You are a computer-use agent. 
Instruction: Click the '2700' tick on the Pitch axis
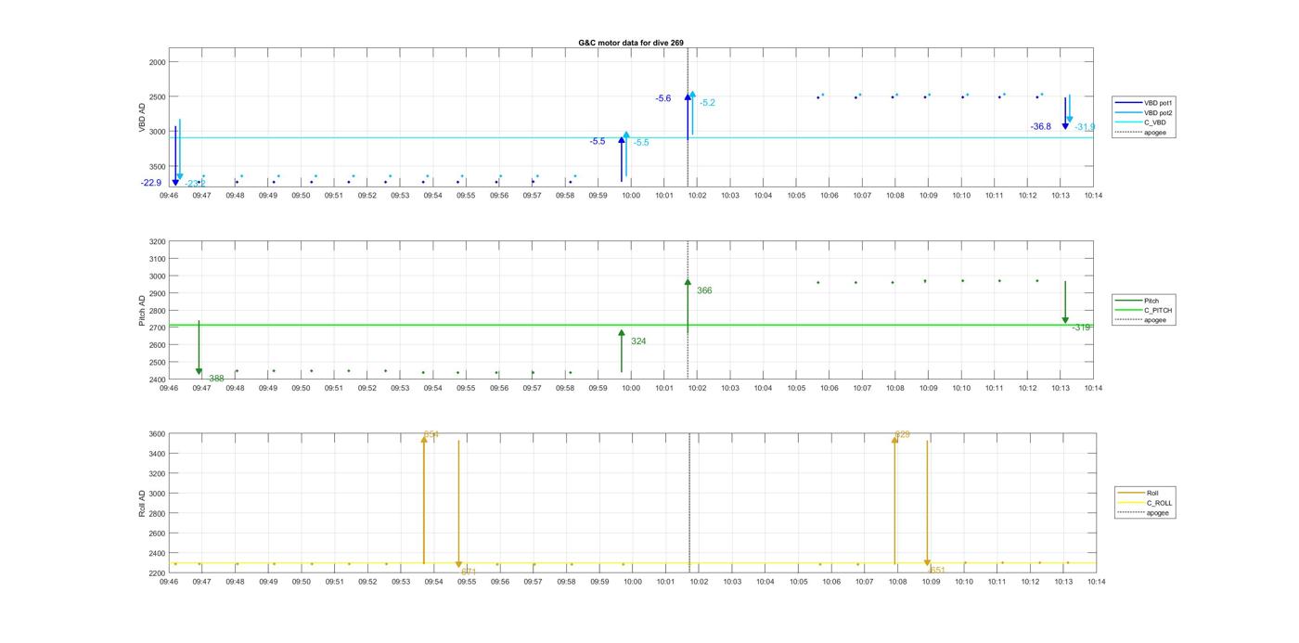(x=157, y=328)
